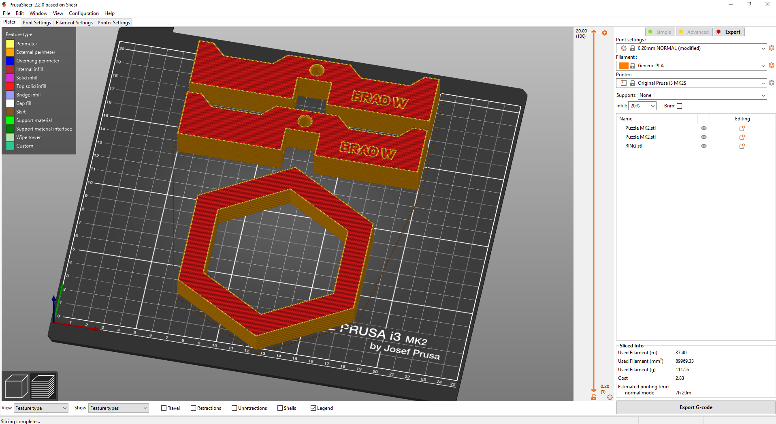Click the red hexagon icon on Expert mode
The image size is (776, 424).
(718, 32)
